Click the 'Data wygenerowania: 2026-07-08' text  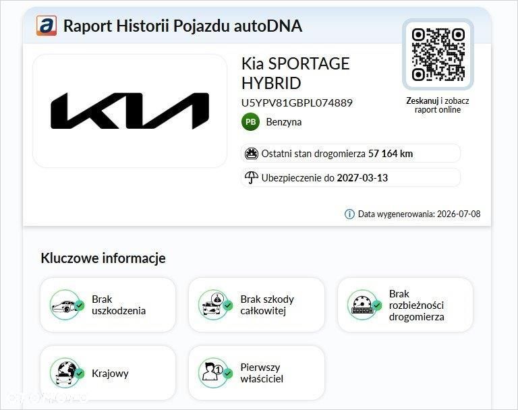coord(419,214)
